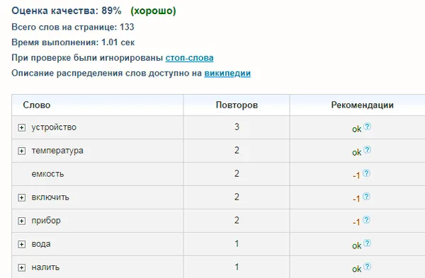Viewport: 425px width, 278px height.
Task: Open help icon for прибор recommendation
Action: tap(366, 219)
